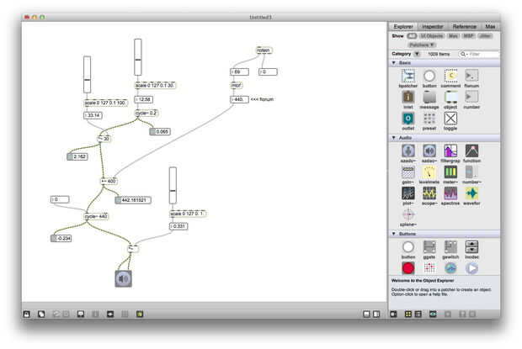Open the search options magnifier dropdown
Image resolution: width=522 pixels, height=349 pixels.
pos(464,54)
